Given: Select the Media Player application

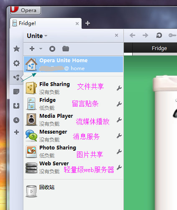Looking at the screenshot, I should (x=73, y=120).
